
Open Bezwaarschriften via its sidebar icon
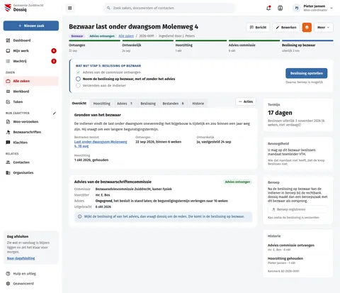click(8, 132)
